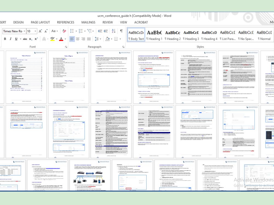Apply the No Spacing style
Image resolution: width=274 pixels, height=205 pixels.
[x=246, y=36]
